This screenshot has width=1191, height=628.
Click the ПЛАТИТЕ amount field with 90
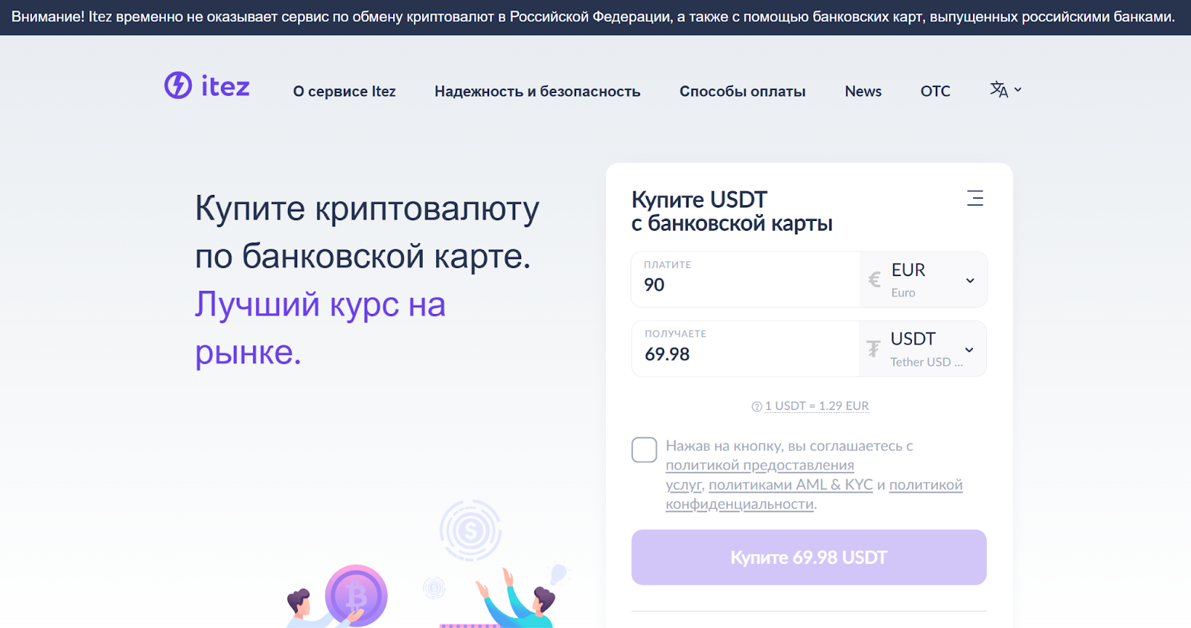click(745, 280)
